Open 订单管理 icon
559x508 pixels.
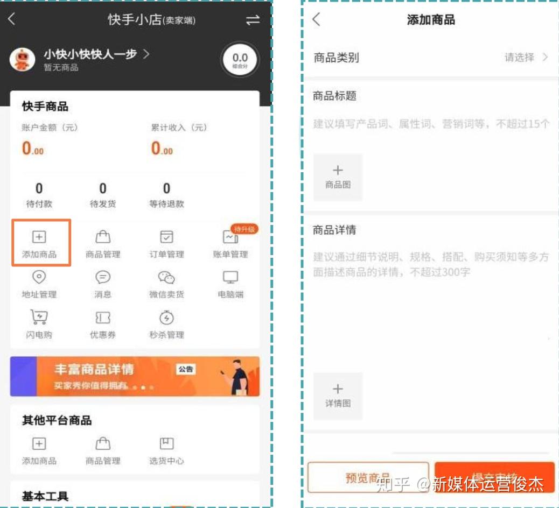coord(166,244)
